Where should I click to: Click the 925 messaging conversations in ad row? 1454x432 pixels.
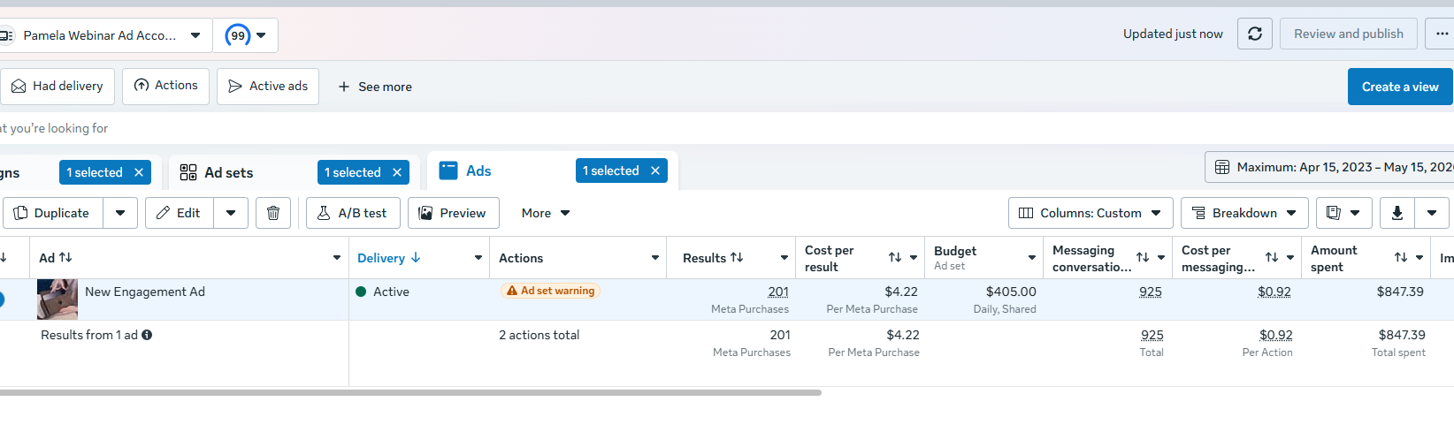click(1151, 292)
